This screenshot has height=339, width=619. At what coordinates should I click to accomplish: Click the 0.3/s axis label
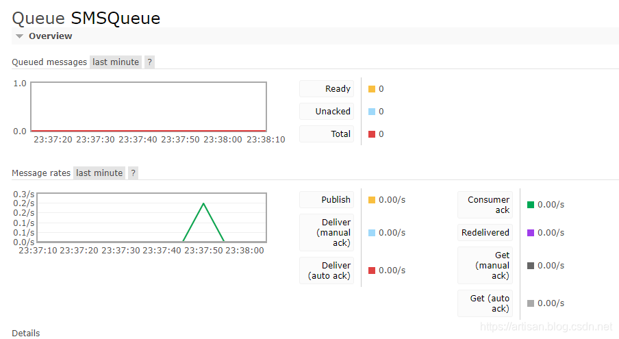coord(24,194)
